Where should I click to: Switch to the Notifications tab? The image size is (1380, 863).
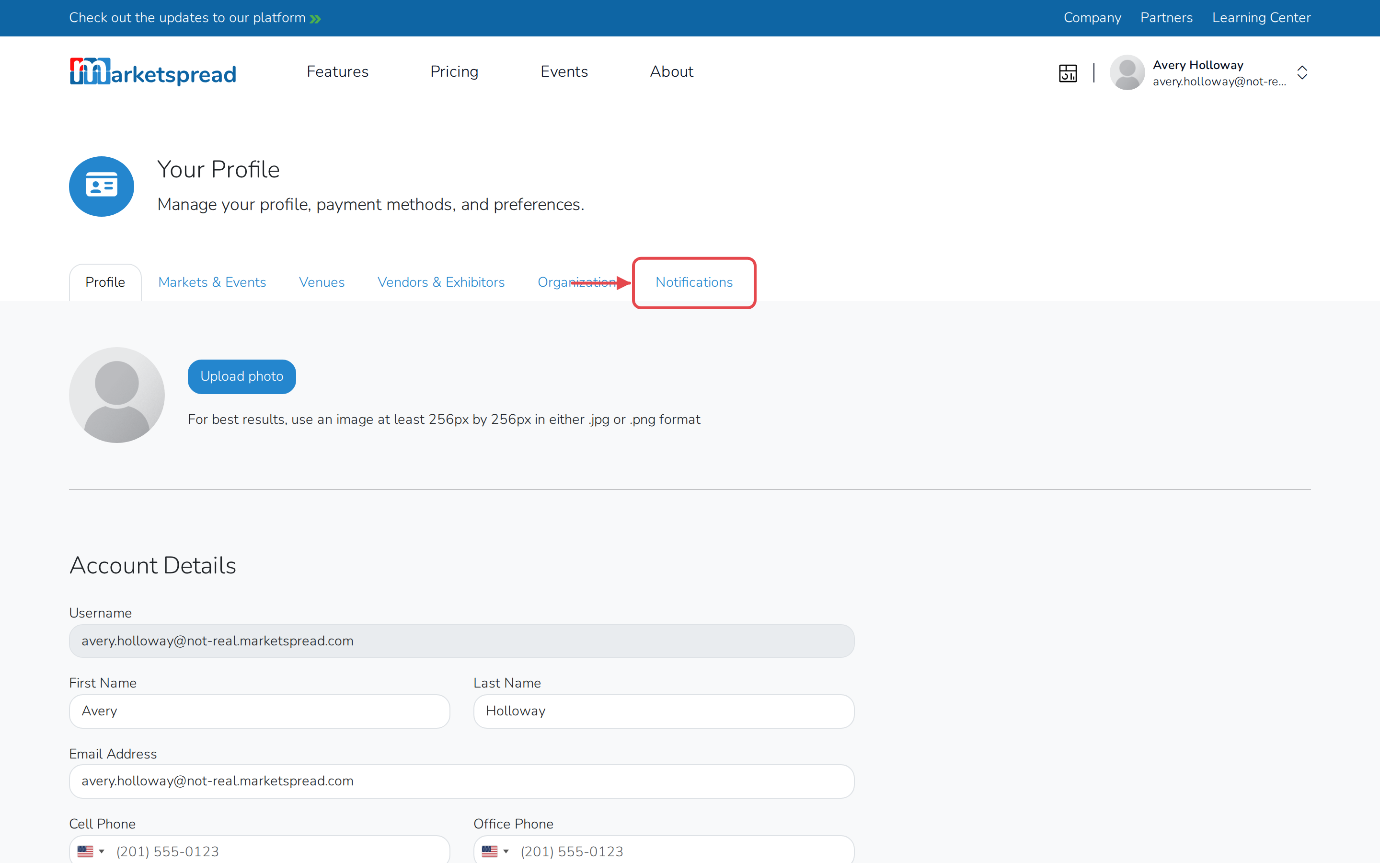[x=694, y=282]
